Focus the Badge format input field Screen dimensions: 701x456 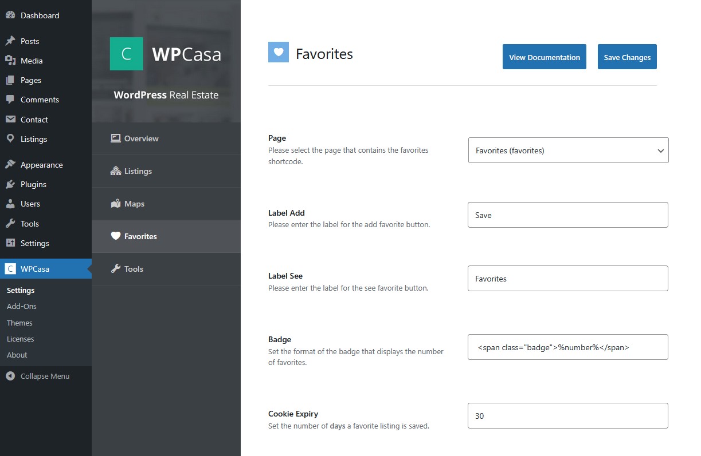click(567, 347)
